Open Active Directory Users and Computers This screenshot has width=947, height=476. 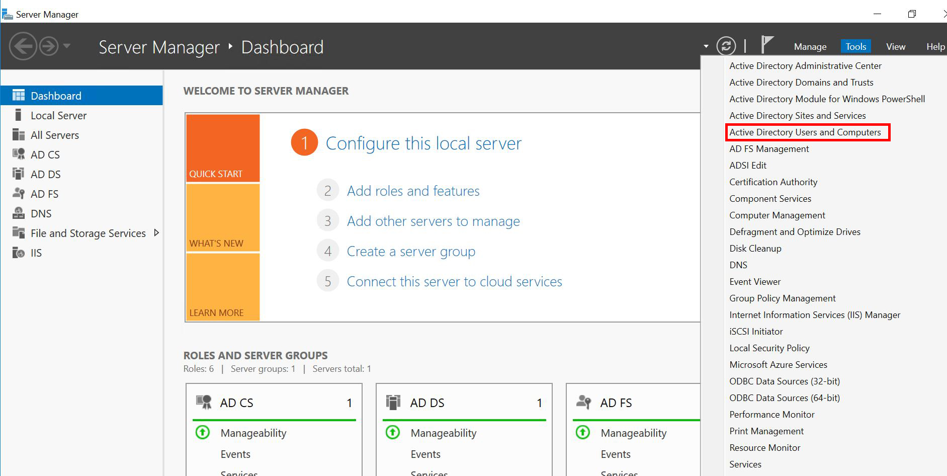805,132
